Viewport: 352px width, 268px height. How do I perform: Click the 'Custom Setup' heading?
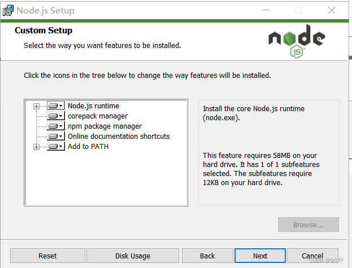point(44,30)
